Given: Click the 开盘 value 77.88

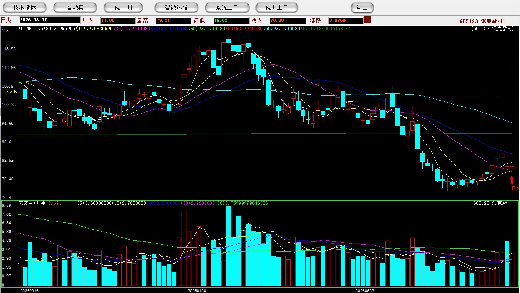Looking at the screenshot, I should pos(118,20).
